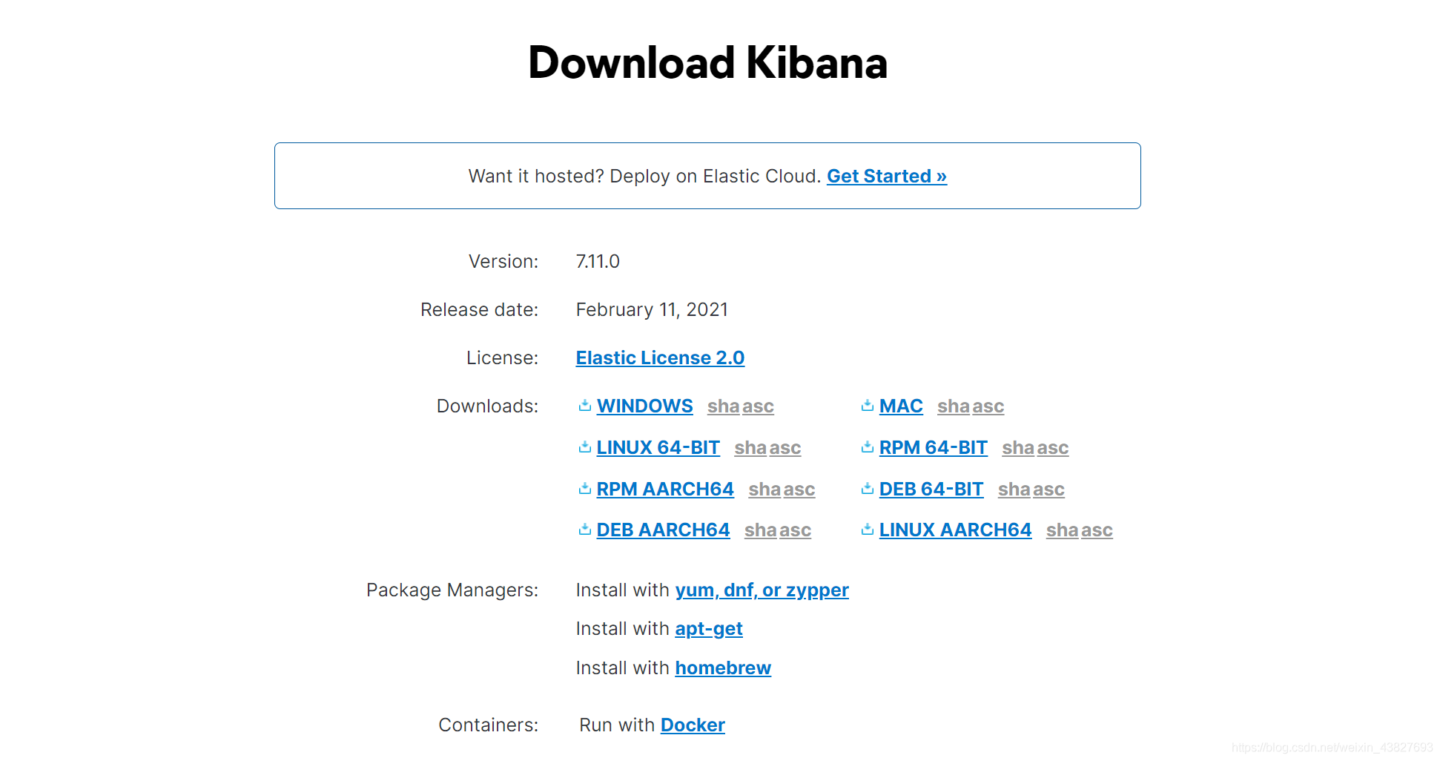Open the Elastic License 2.0 link
1440x761 pixels.
660,358
